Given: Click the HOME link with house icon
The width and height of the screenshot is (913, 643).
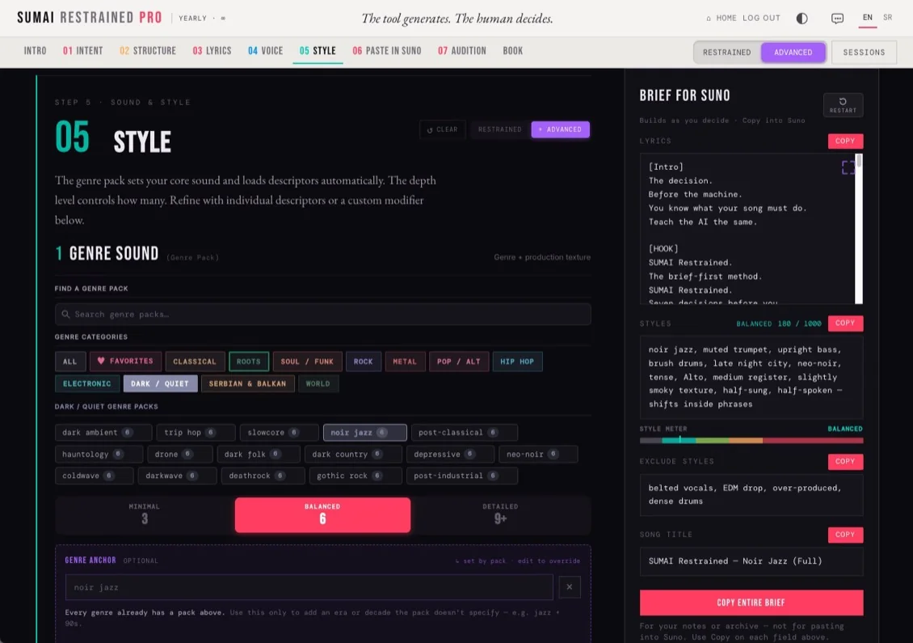Looking at the screenshot, I should (721, 18).
